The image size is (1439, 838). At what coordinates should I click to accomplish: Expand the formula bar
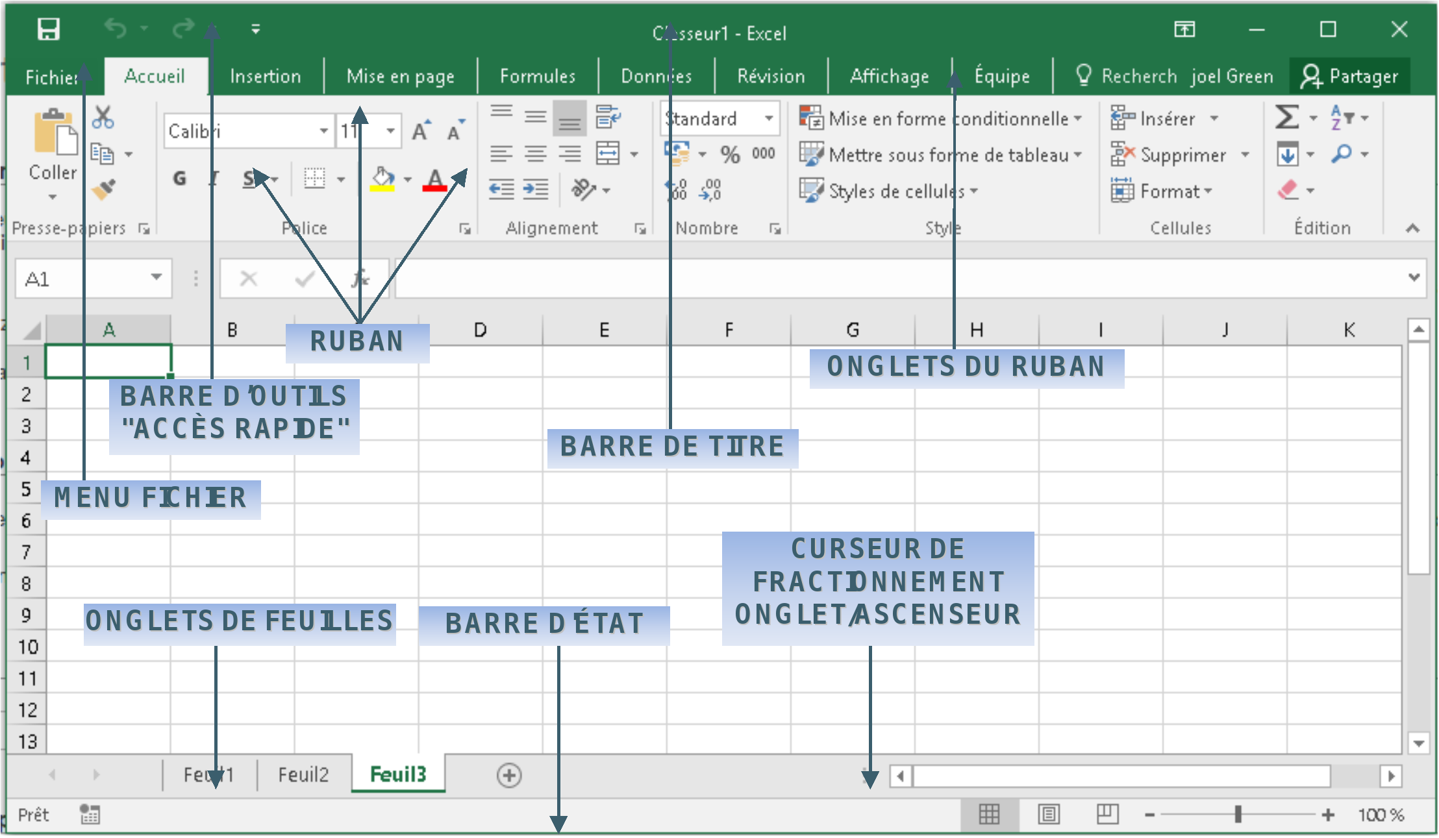pos(1414,277)
